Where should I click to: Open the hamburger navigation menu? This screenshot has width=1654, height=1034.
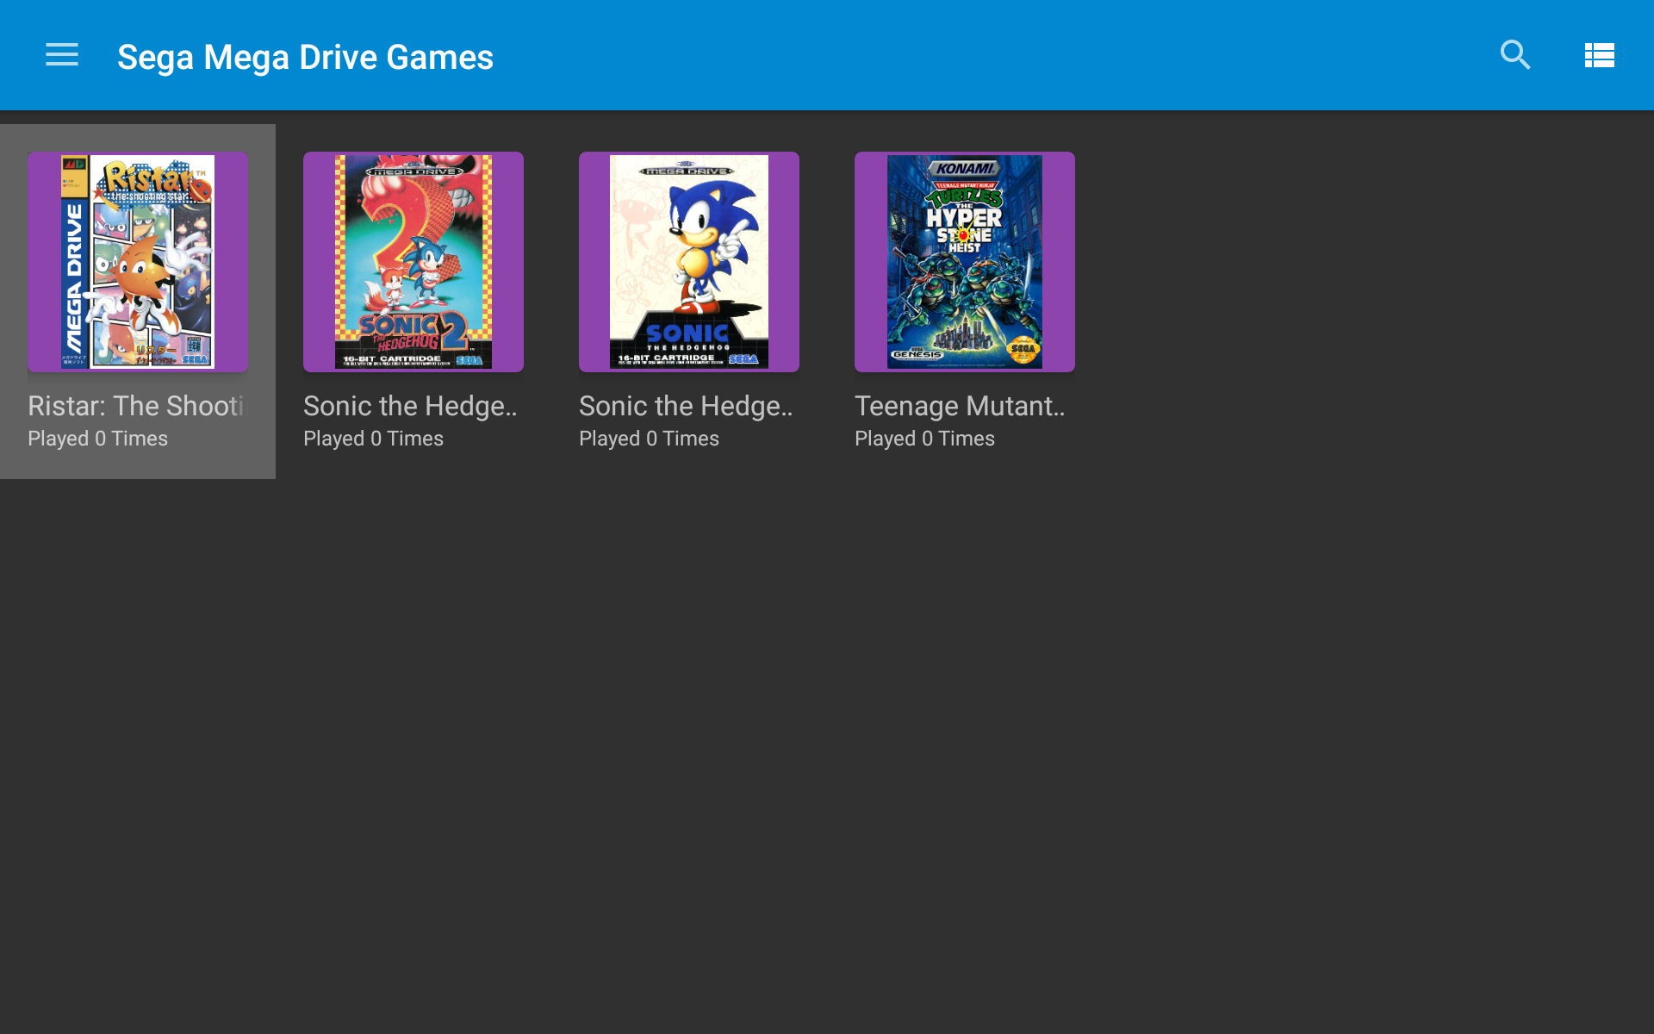(62, 55)
